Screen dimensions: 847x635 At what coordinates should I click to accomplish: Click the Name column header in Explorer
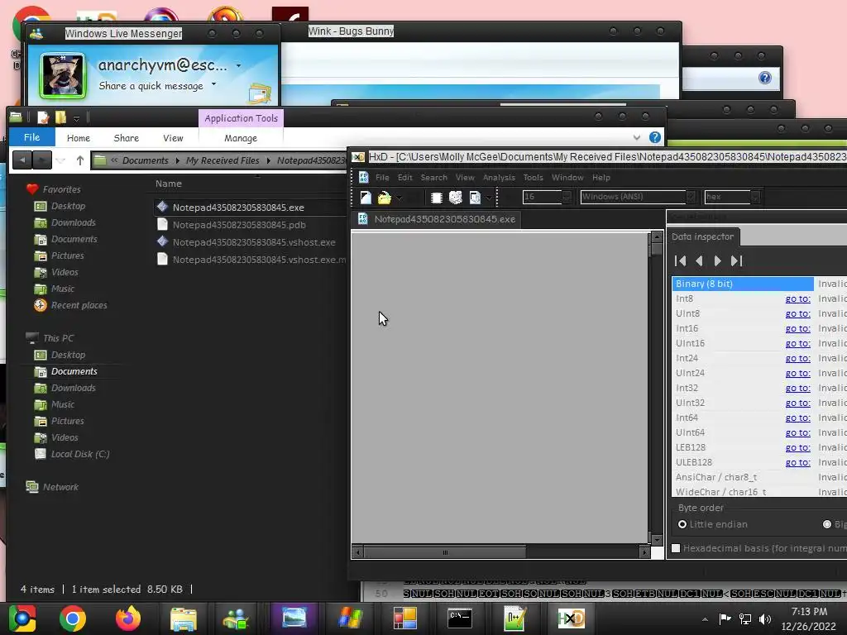pos(169,184)
